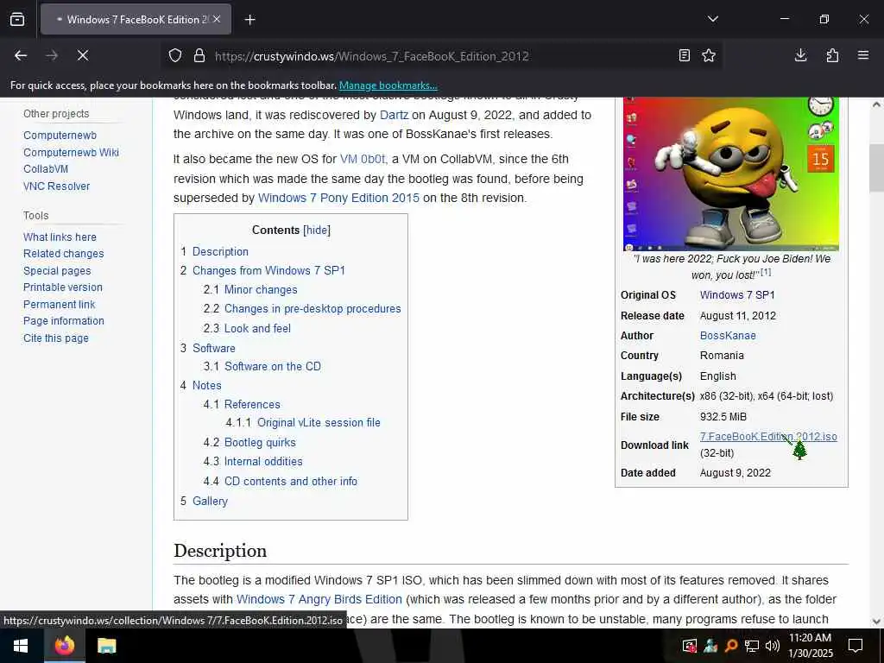Open footnote reference [1]
Screen dimensions: 884x663
pyautogui.click(x=766, y=272)
